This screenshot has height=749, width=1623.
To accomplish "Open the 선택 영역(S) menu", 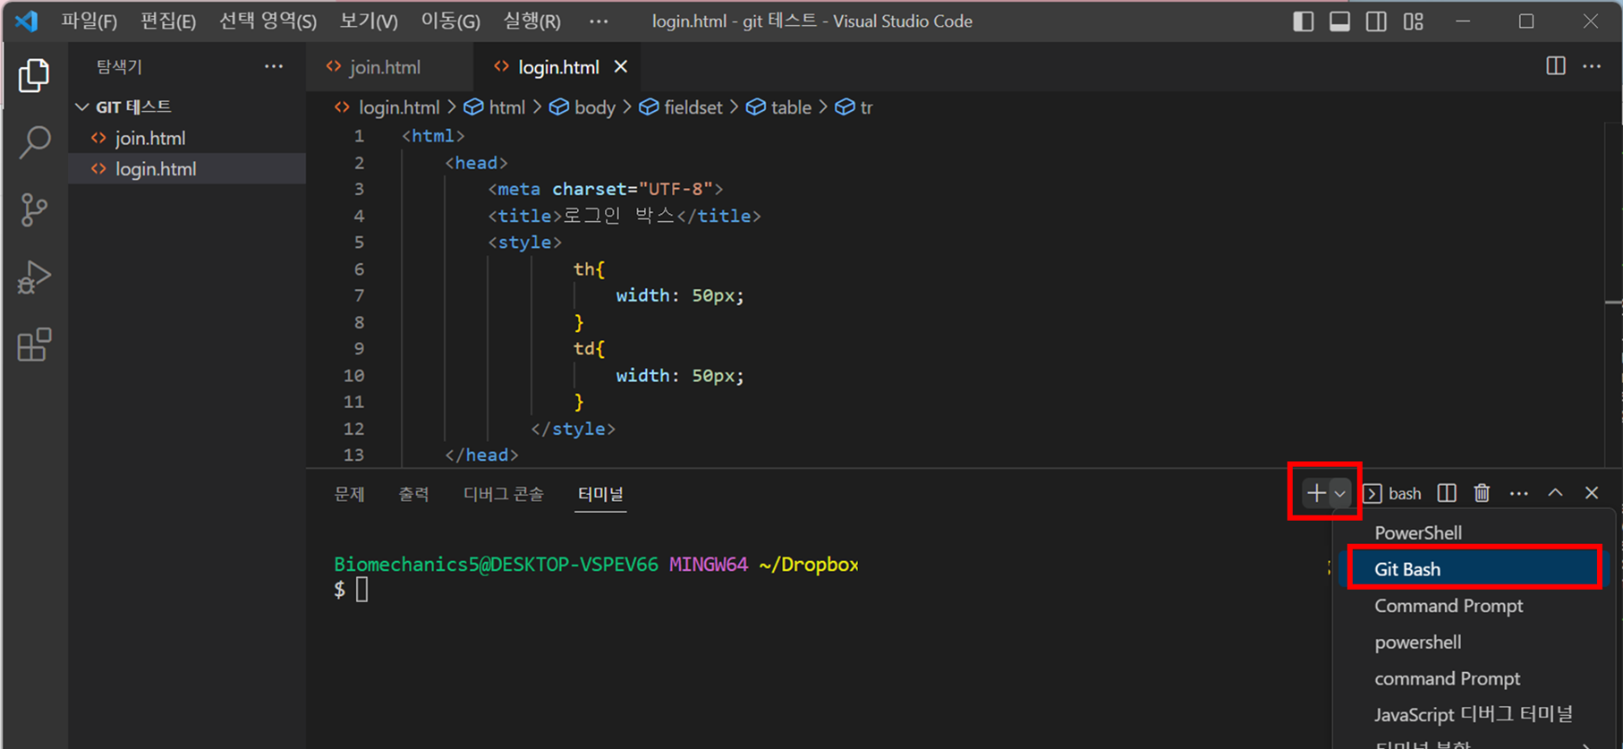I will click(268, 21).
